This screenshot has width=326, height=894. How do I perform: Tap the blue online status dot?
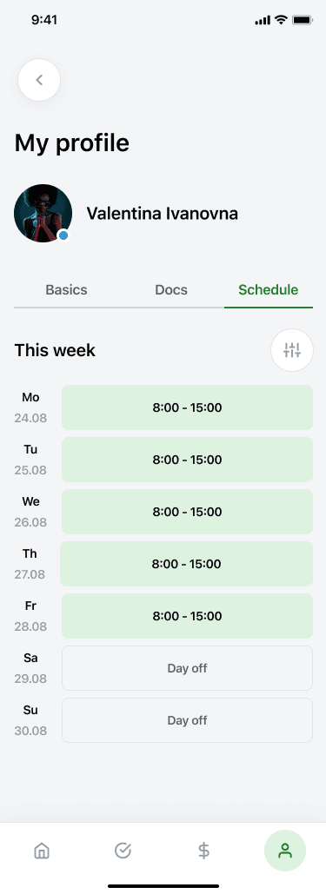pyautogui.click(x=63, y=235)
